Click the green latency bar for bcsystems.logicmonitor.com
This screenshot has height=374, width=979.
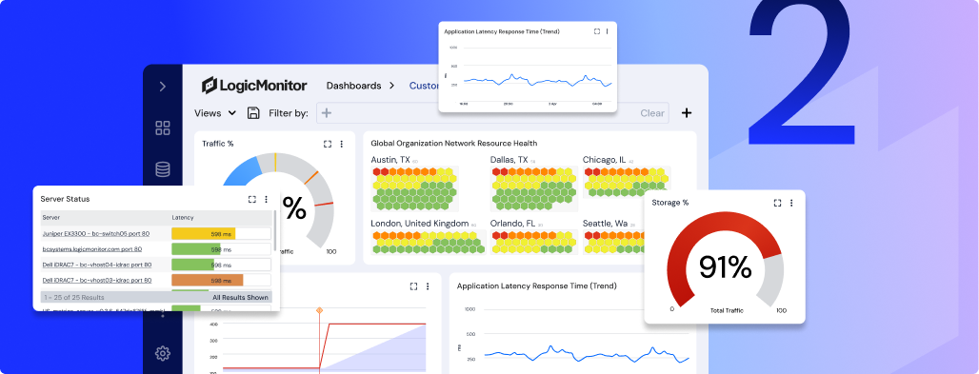pyautogui.click(x=196, y=249)
